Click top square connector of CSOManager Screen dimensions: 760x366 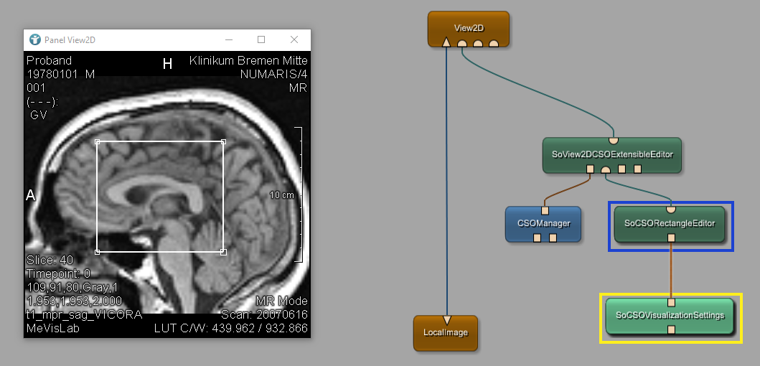click(545, 210)
